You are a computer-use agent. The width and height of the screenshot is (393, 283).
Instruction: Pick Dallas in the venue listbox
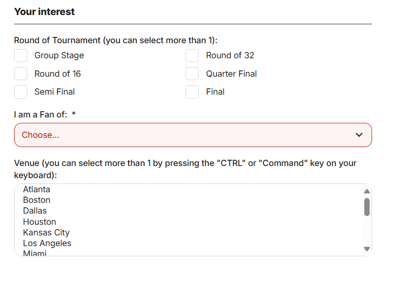(35, 211)
